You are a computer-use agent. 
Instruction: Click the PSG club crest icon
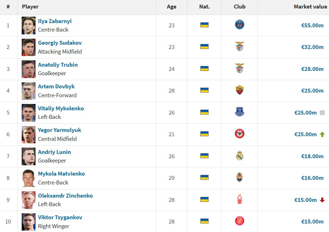point(239,25)
